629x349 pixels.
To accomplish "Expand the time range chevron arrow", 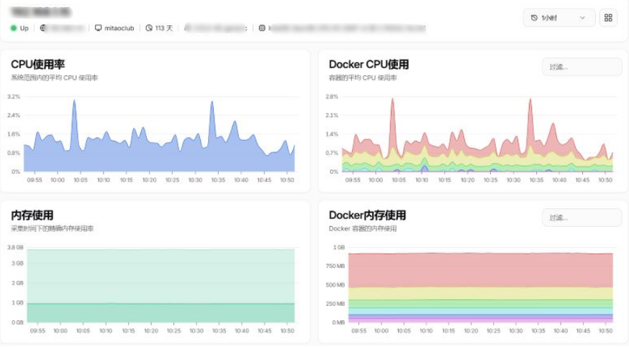I will [582, 18].
